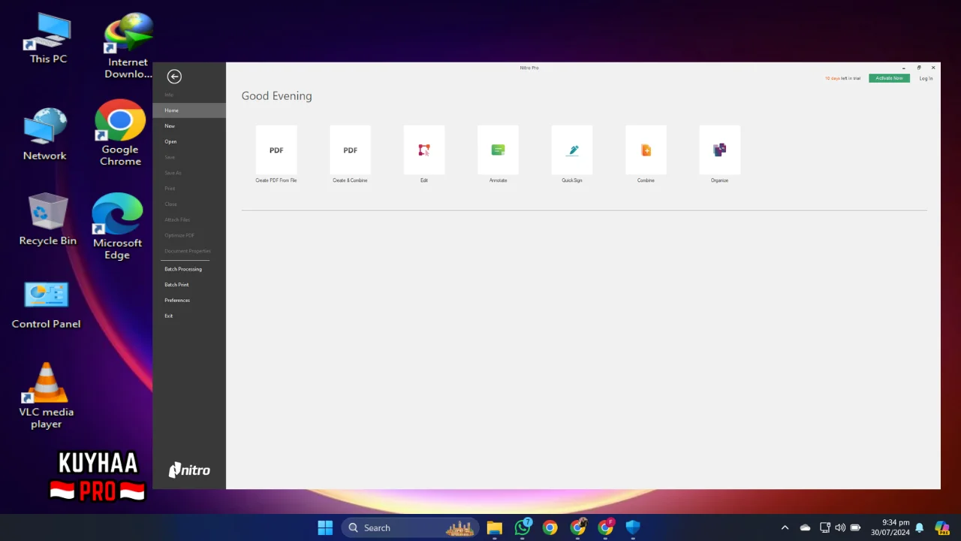
Task: Click the notification bell icon
Action: click(x=919, y=527)
